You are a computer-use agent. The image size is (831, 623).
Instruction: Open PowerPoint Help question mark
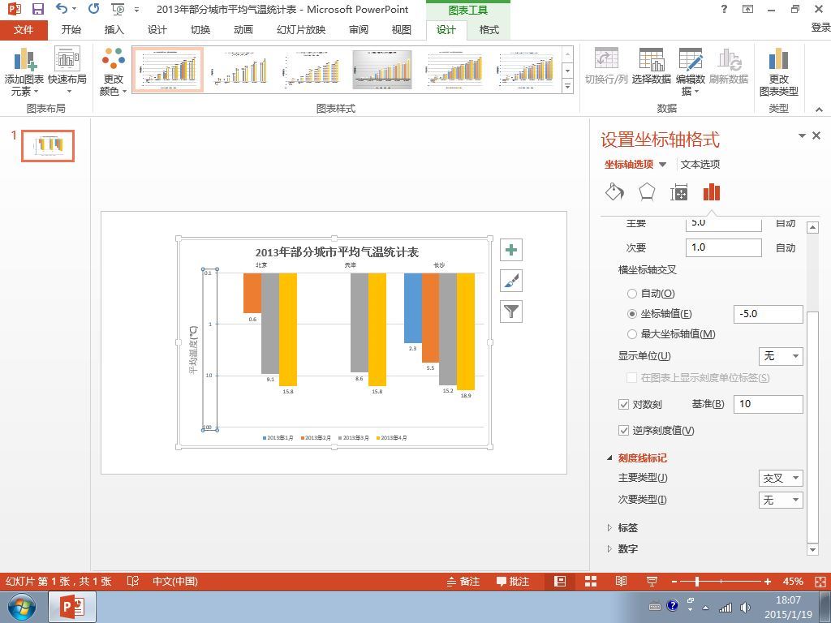pos(724,9)
